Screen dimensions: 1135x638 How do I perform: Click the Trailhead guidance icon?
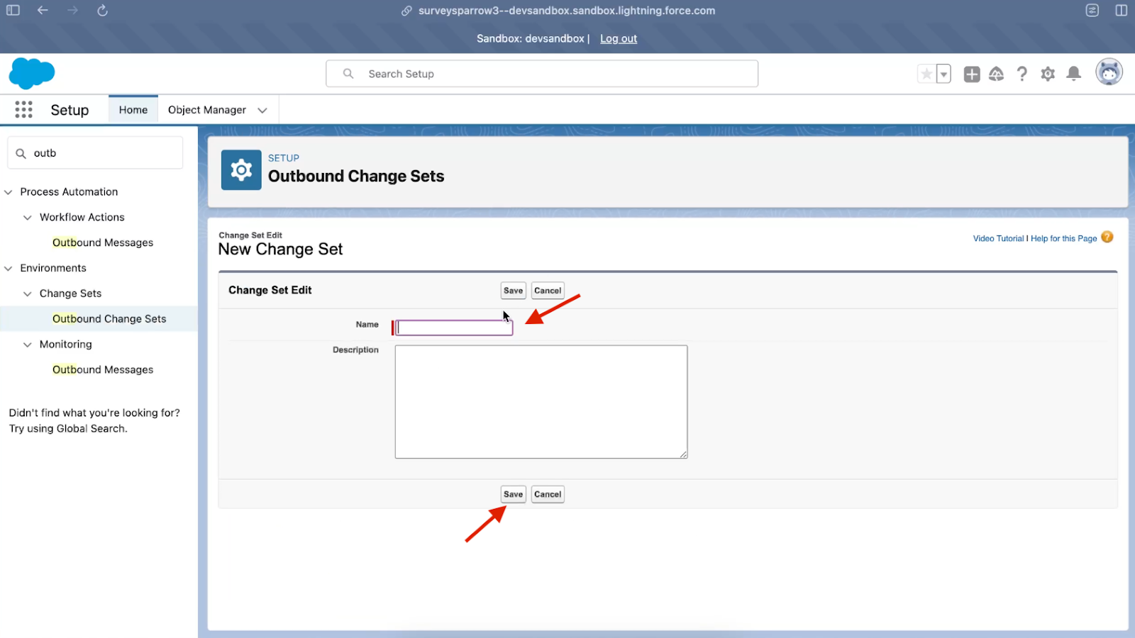click(997, 74)
